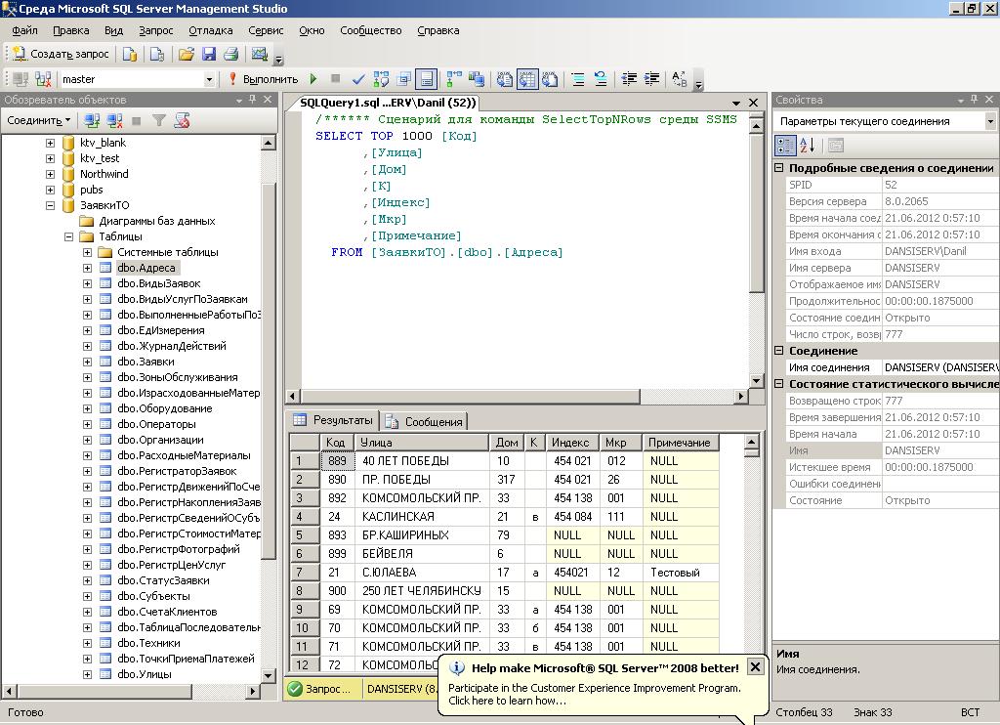The height and width of the screenshot is (725, 1000).
Task: Pin the Object Explorer panel with the pushpin
Action: click(253, 100)
